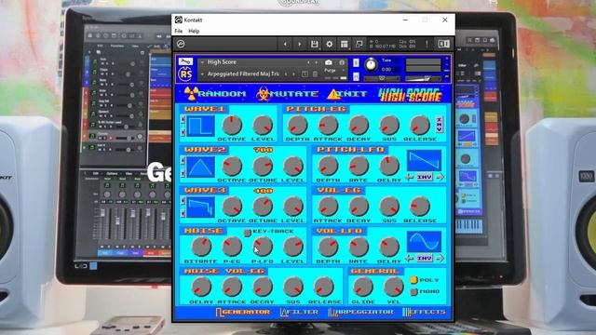Load next snapshot arrow beside Arpeggiated preset

[x=293, y=74]
